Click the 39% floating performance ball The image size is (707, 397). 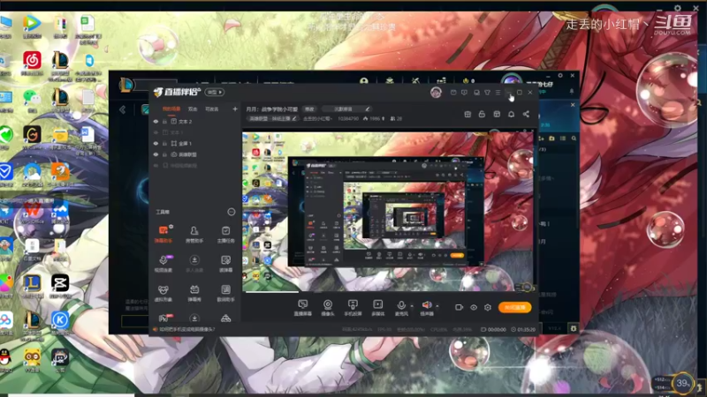click(x=682, y=383)
